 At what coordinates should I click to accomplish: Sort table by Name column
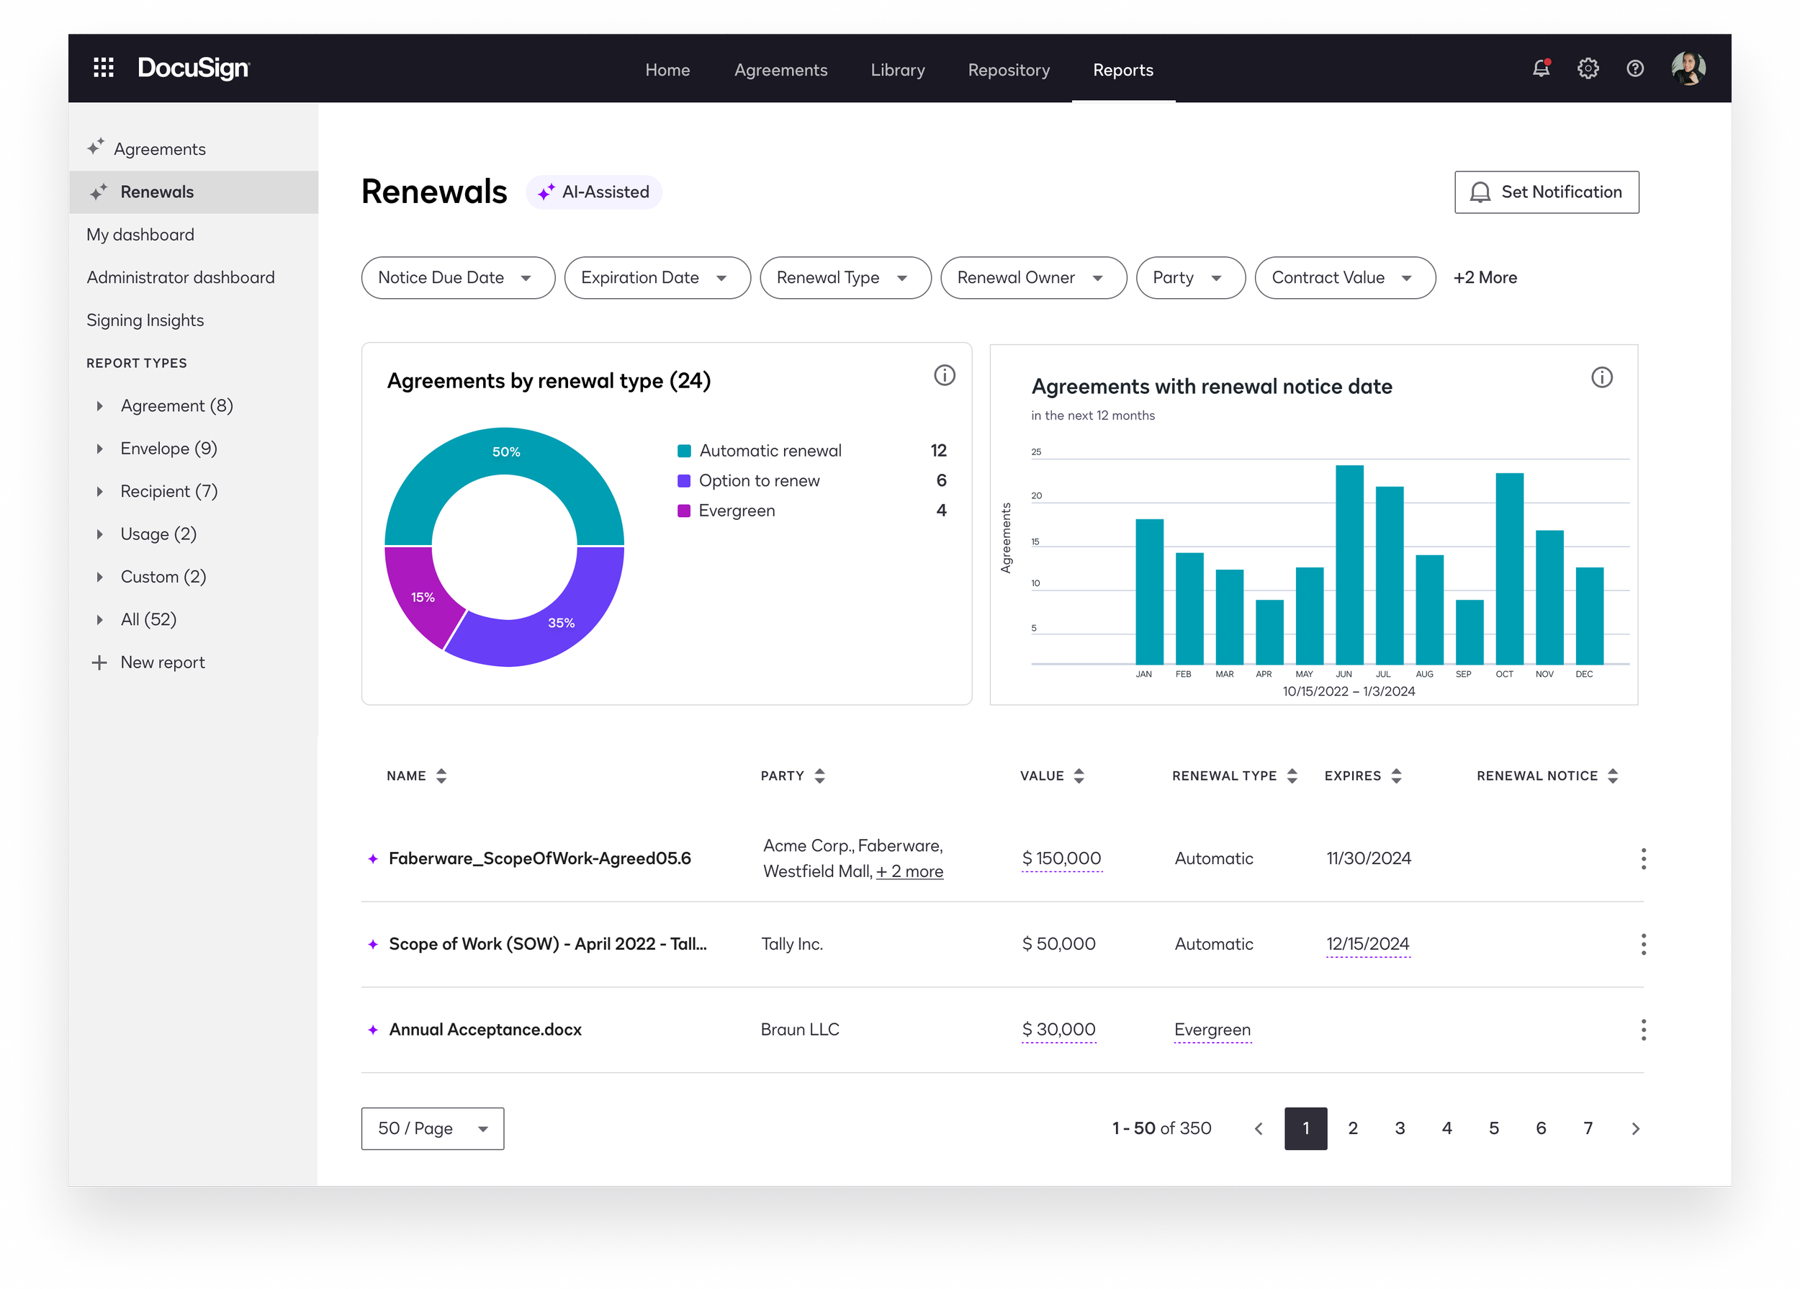click(x=441, y=776)
